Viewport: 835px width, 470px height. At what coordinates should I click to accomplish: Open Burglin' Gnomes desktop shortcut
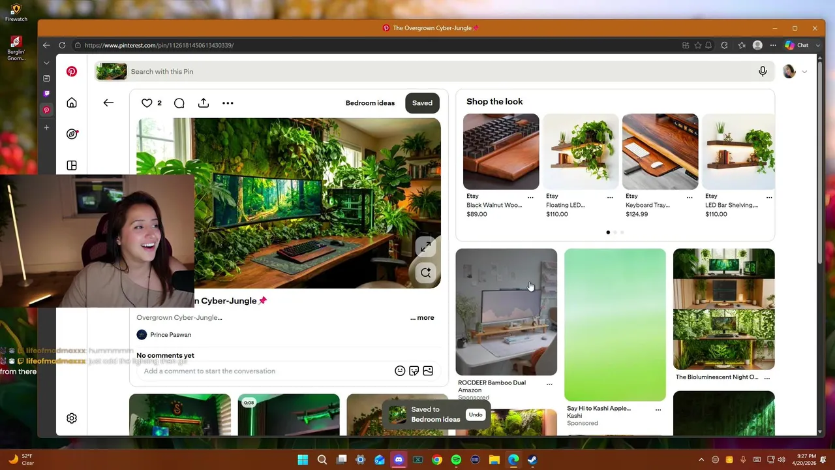point(16,49)
